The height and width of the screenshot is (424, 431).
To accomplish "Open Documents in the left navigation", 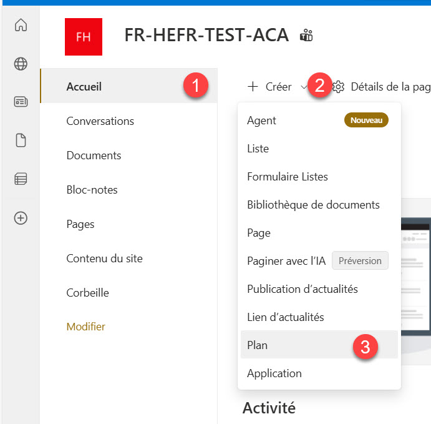I will click(94, 155).
